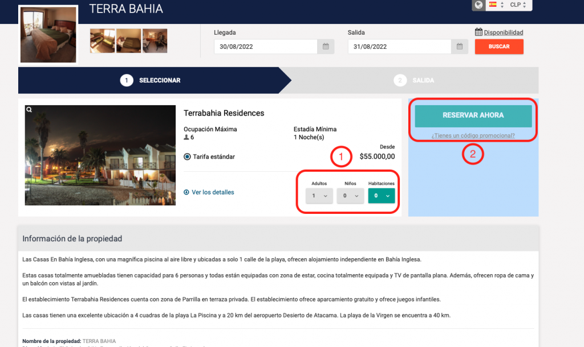Click the magnifier icon on the property photo
584x347 pixels.
pos(29,110)
